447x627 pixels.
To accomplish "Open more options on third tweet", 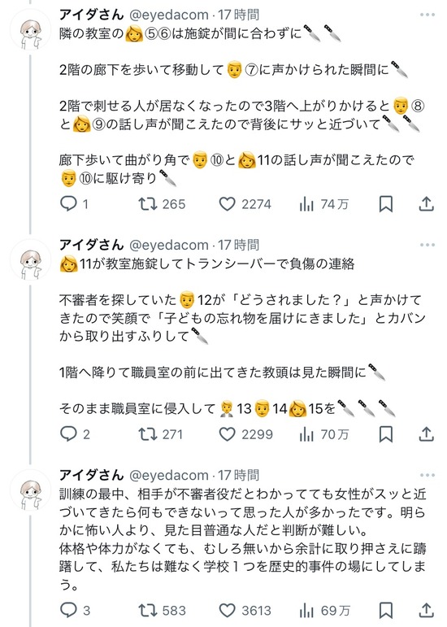I will click(427, 475).
